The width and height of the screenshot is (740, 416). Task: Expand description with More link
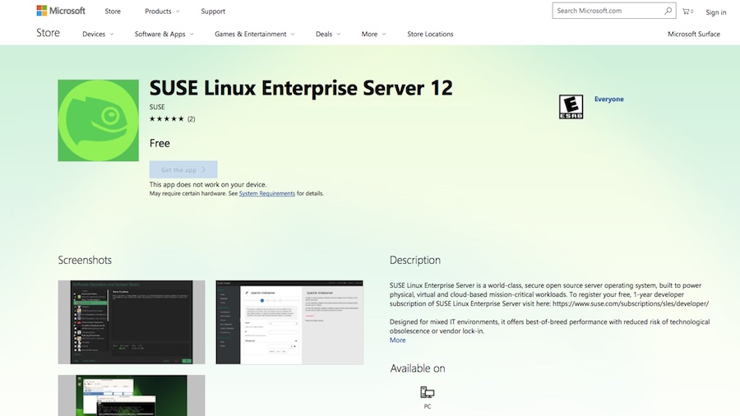pyautogui.click(x=397, y=340)
